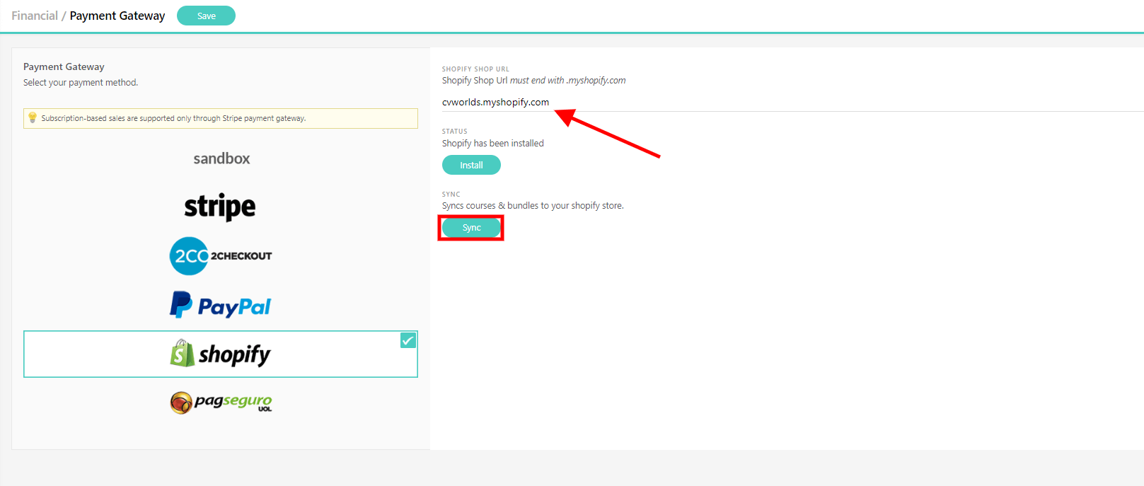Click 'must end with .myshopify.com' hint text
The image size is (1144, 486).
[x=568, y=81]
